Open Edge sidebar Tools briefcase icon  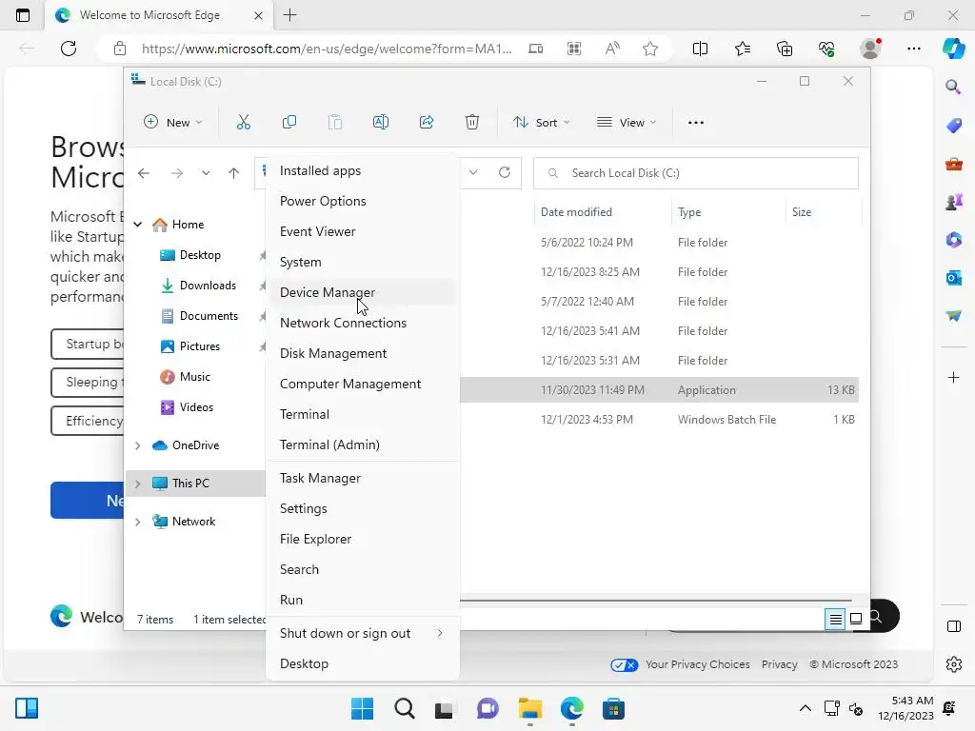click(x=953, y=164)
